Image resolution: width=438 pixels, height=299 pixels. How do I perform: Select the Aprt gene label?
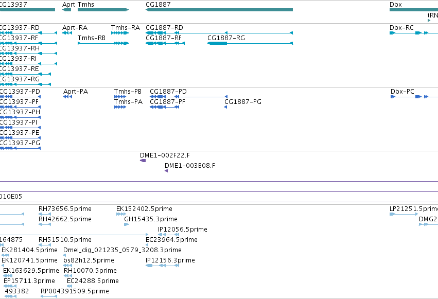pyautogui.click(x=68, y=5)
